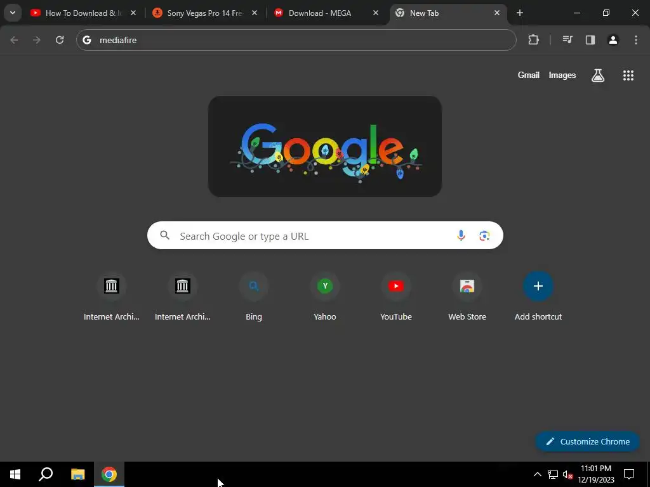Open the tab search dropdown arrow
The width and height of the screenshot is (650, 487).
[x=13, y=13]
